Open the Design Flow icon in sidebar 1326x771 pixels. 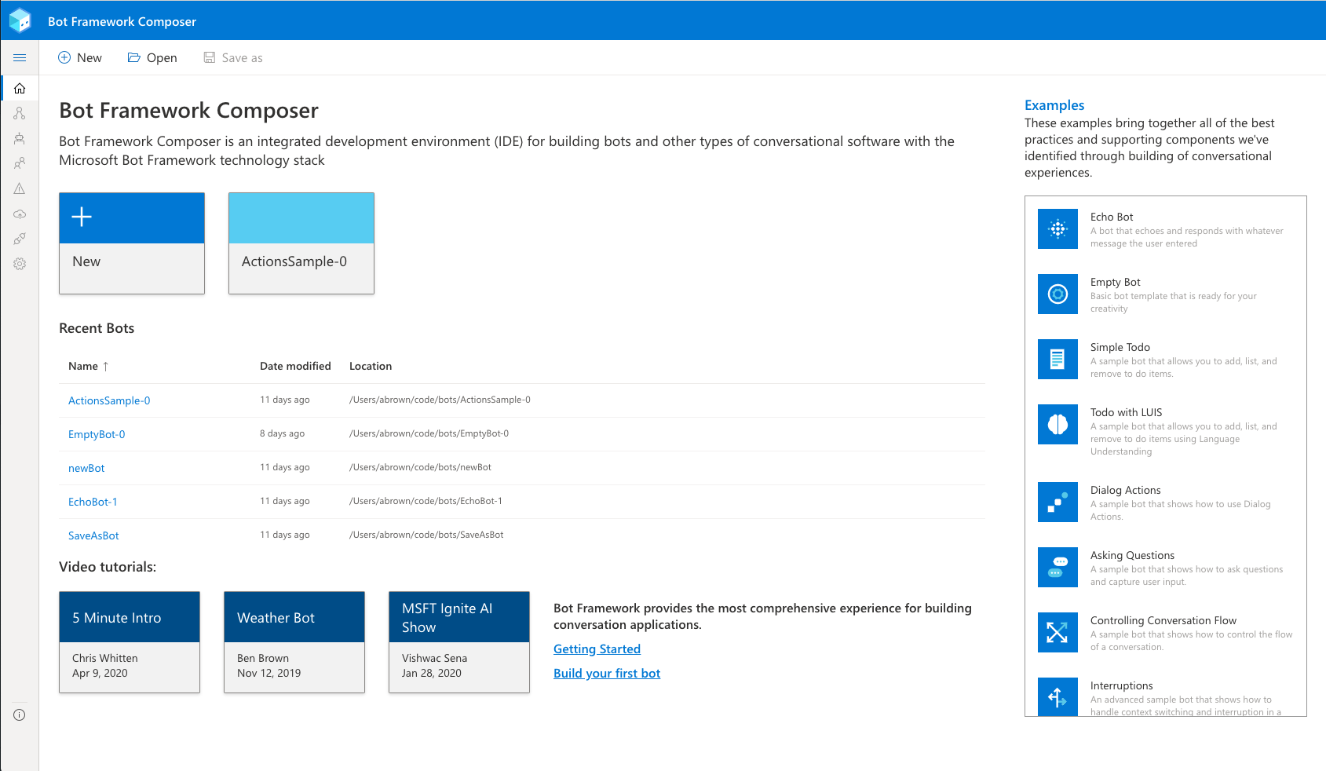coord(20,113)
